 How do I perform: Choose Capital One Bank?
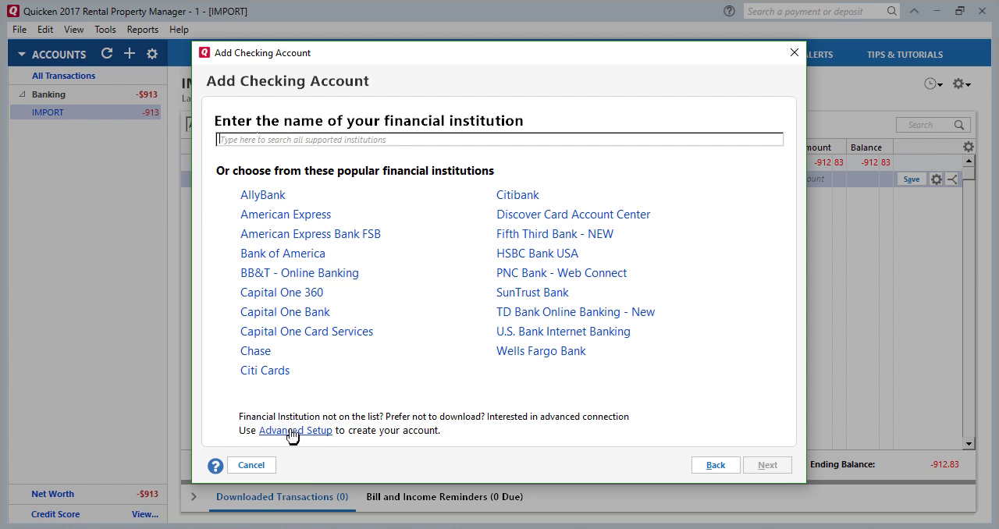tap(285, 312)
